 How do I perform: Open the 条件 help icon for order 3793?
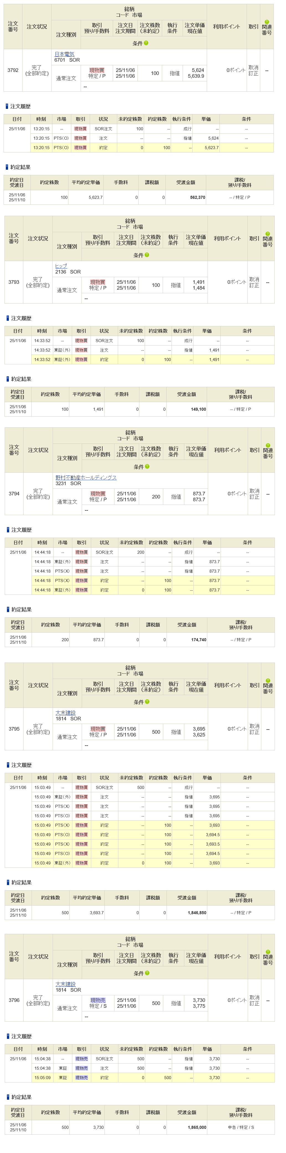point(147,255)
